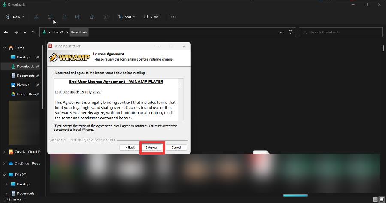Select This PC in navigation pane
Screen dimensions: 386x203
[x=20, y=175]
